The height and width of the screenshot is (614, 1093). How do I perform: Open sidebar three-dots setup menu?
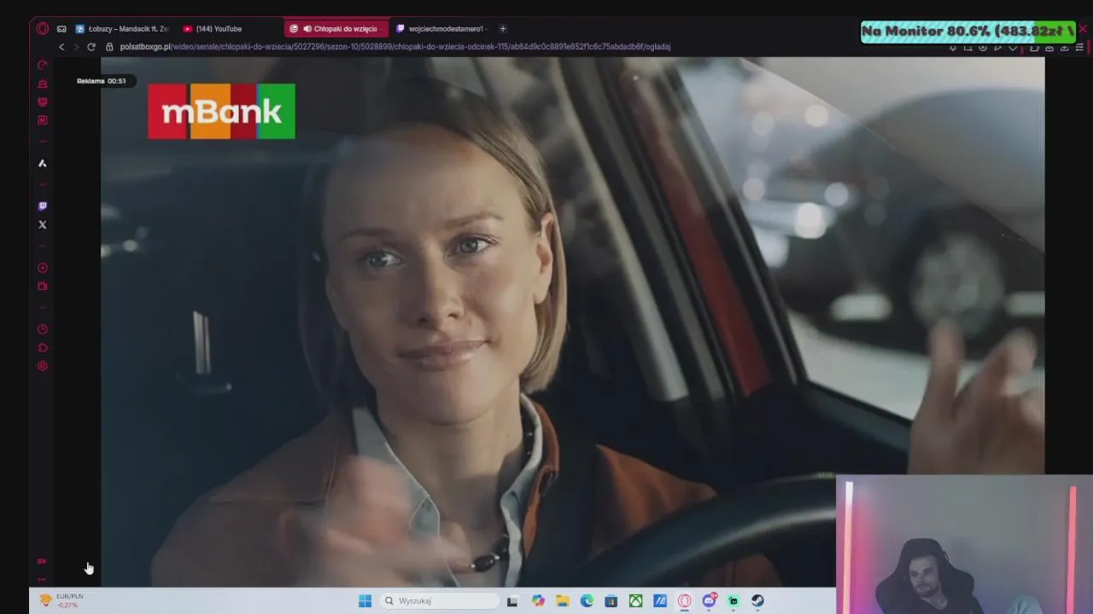coord(42,579)
